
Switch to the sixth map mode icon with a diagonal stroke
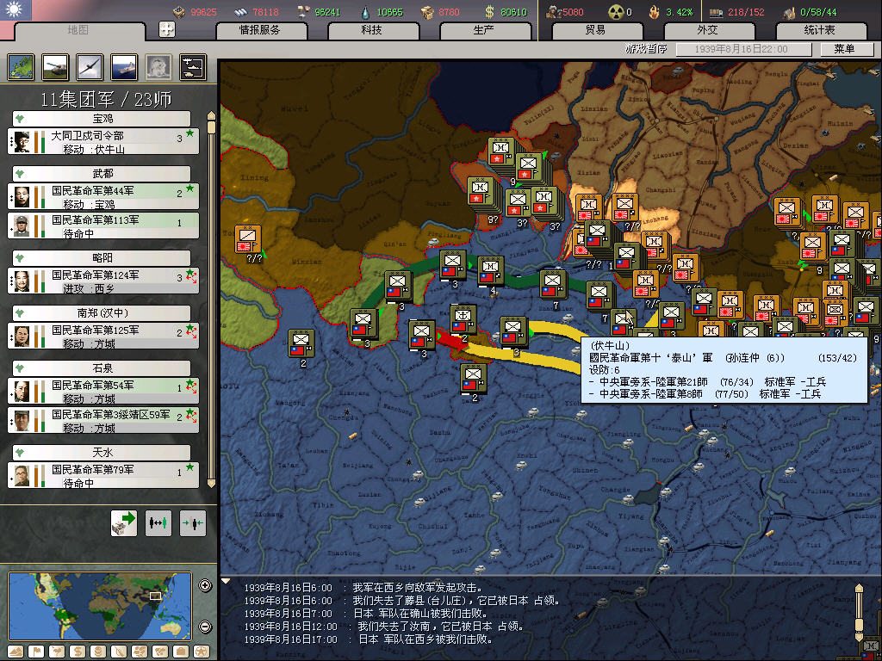pos(119,652)
